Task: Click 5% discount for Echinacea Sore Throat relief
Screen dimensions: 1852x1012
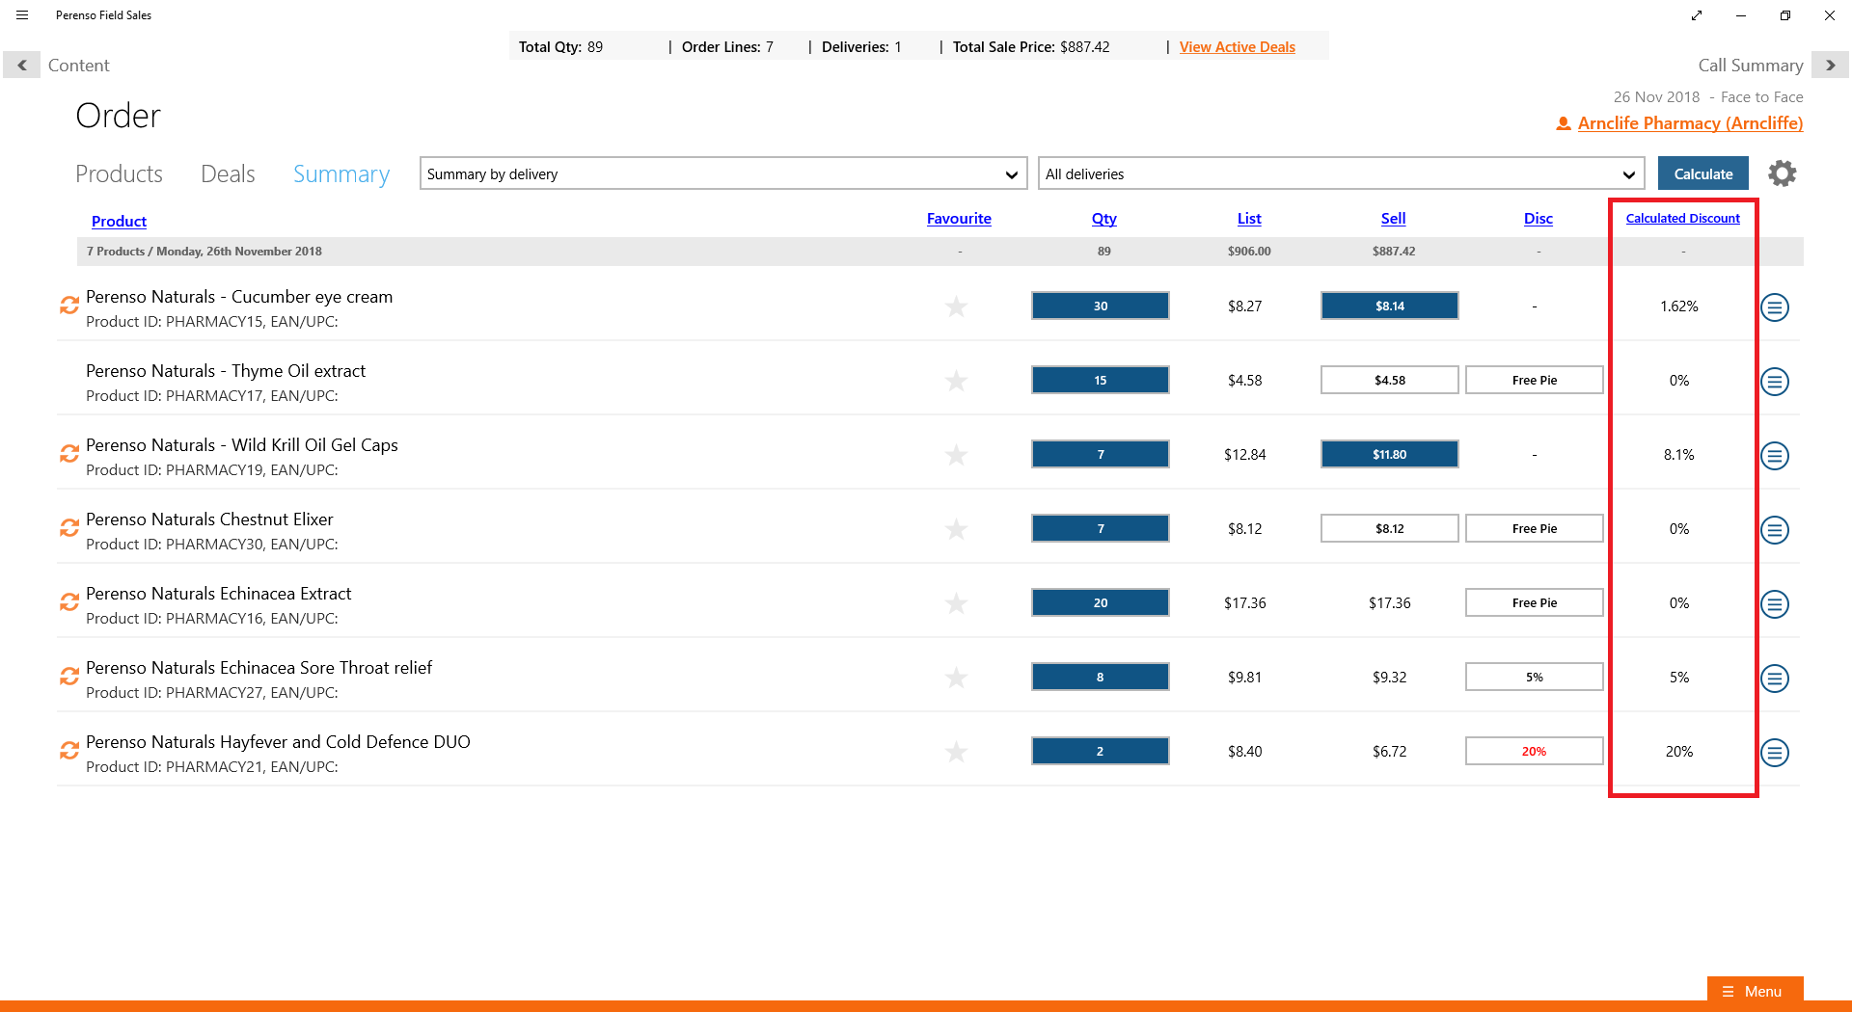Action: click(1534, 677)
